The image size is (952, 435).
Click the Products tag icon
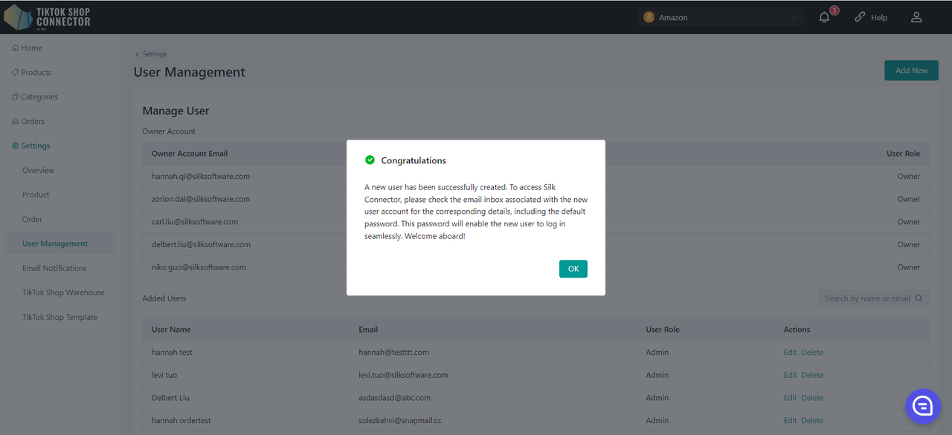pos(16,73)
